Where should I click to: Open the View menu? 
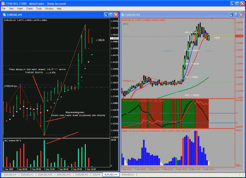point(11,9)
